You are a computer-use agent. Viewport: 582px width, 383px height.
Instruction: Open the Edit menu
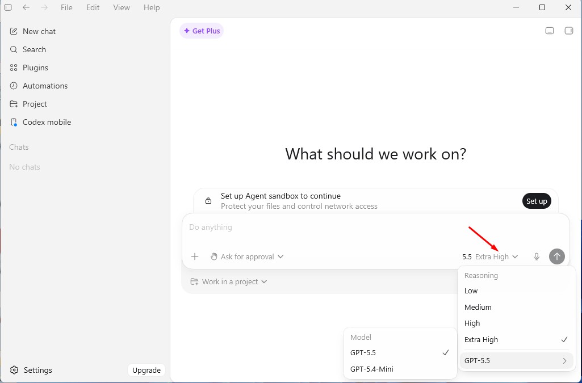point(93,7)
